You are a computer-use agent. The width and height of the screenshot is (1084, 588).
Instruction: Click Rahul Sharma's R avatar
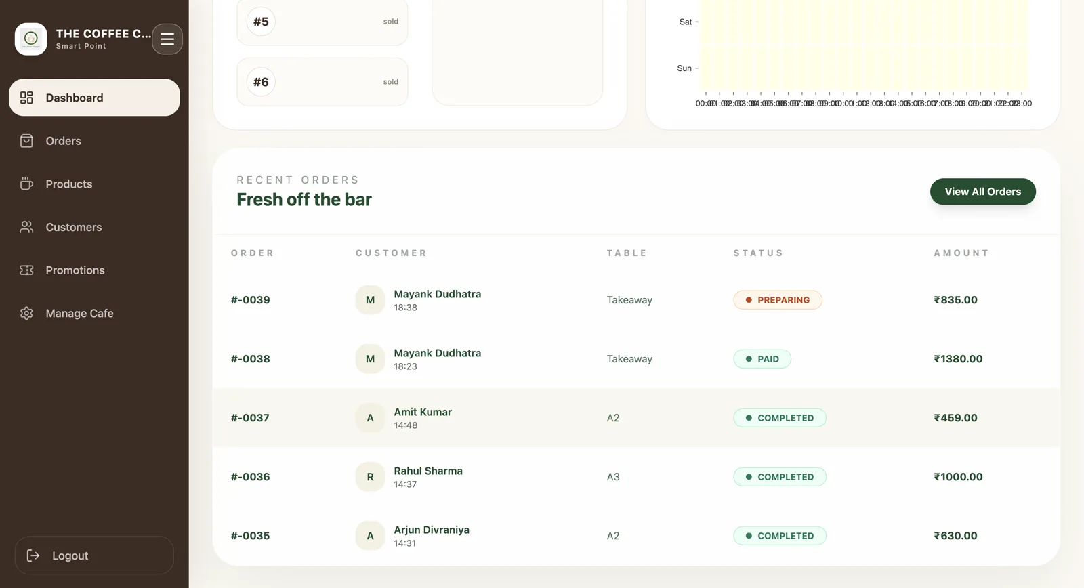[370, 477]
